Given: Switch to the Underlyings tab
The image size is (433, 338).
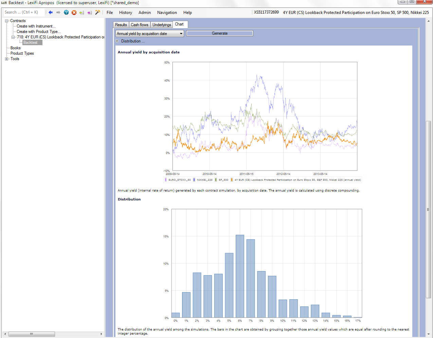Looking at the screenshot, I should tap(162, 25).
